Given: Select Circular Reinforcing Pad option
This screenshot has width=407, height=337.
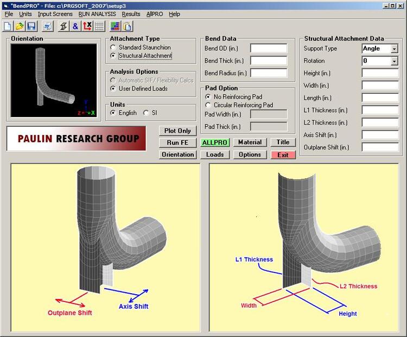Looking at the screenshot, I should pos(208,105).
